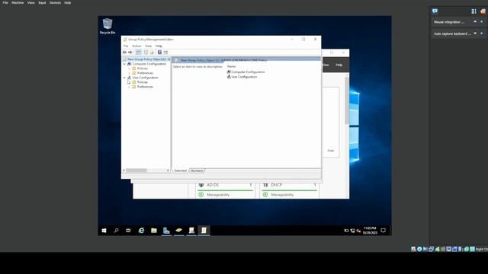Image resolution: width=488 pixels, height=274 pixels.
Task: Open Task View in the taskbar
Action: [x=128, y=231]
